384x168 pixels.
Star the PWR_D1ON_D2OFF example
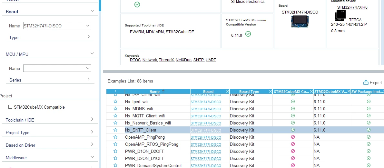[115, 151]
